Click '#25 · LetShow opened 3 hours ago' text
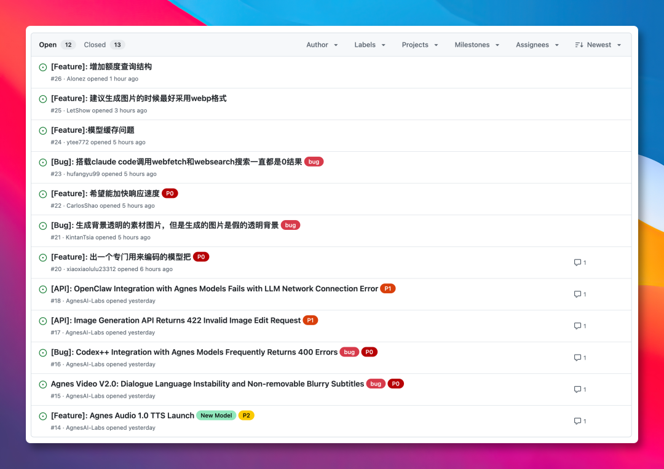This screenshot has width=664, height=469. (99, 111)
